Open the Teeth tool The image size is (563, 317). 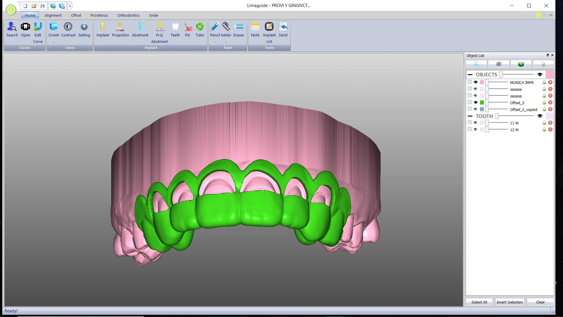[175, 29]
